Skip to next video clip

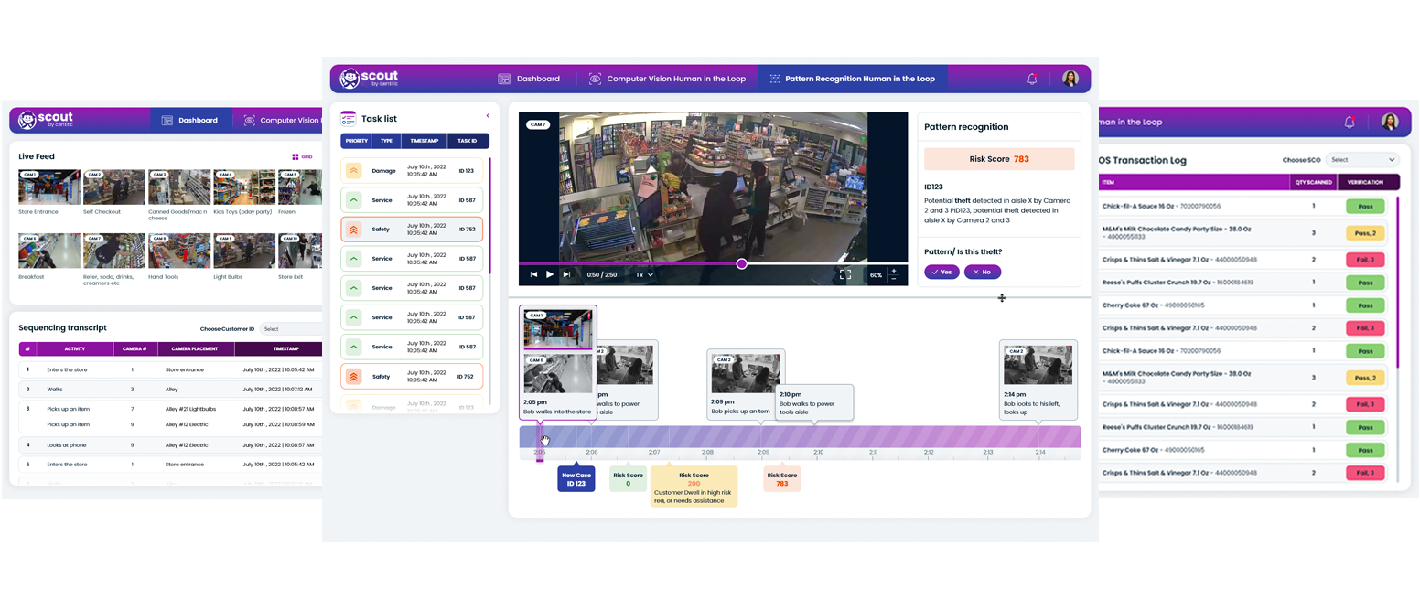[566, 274]
